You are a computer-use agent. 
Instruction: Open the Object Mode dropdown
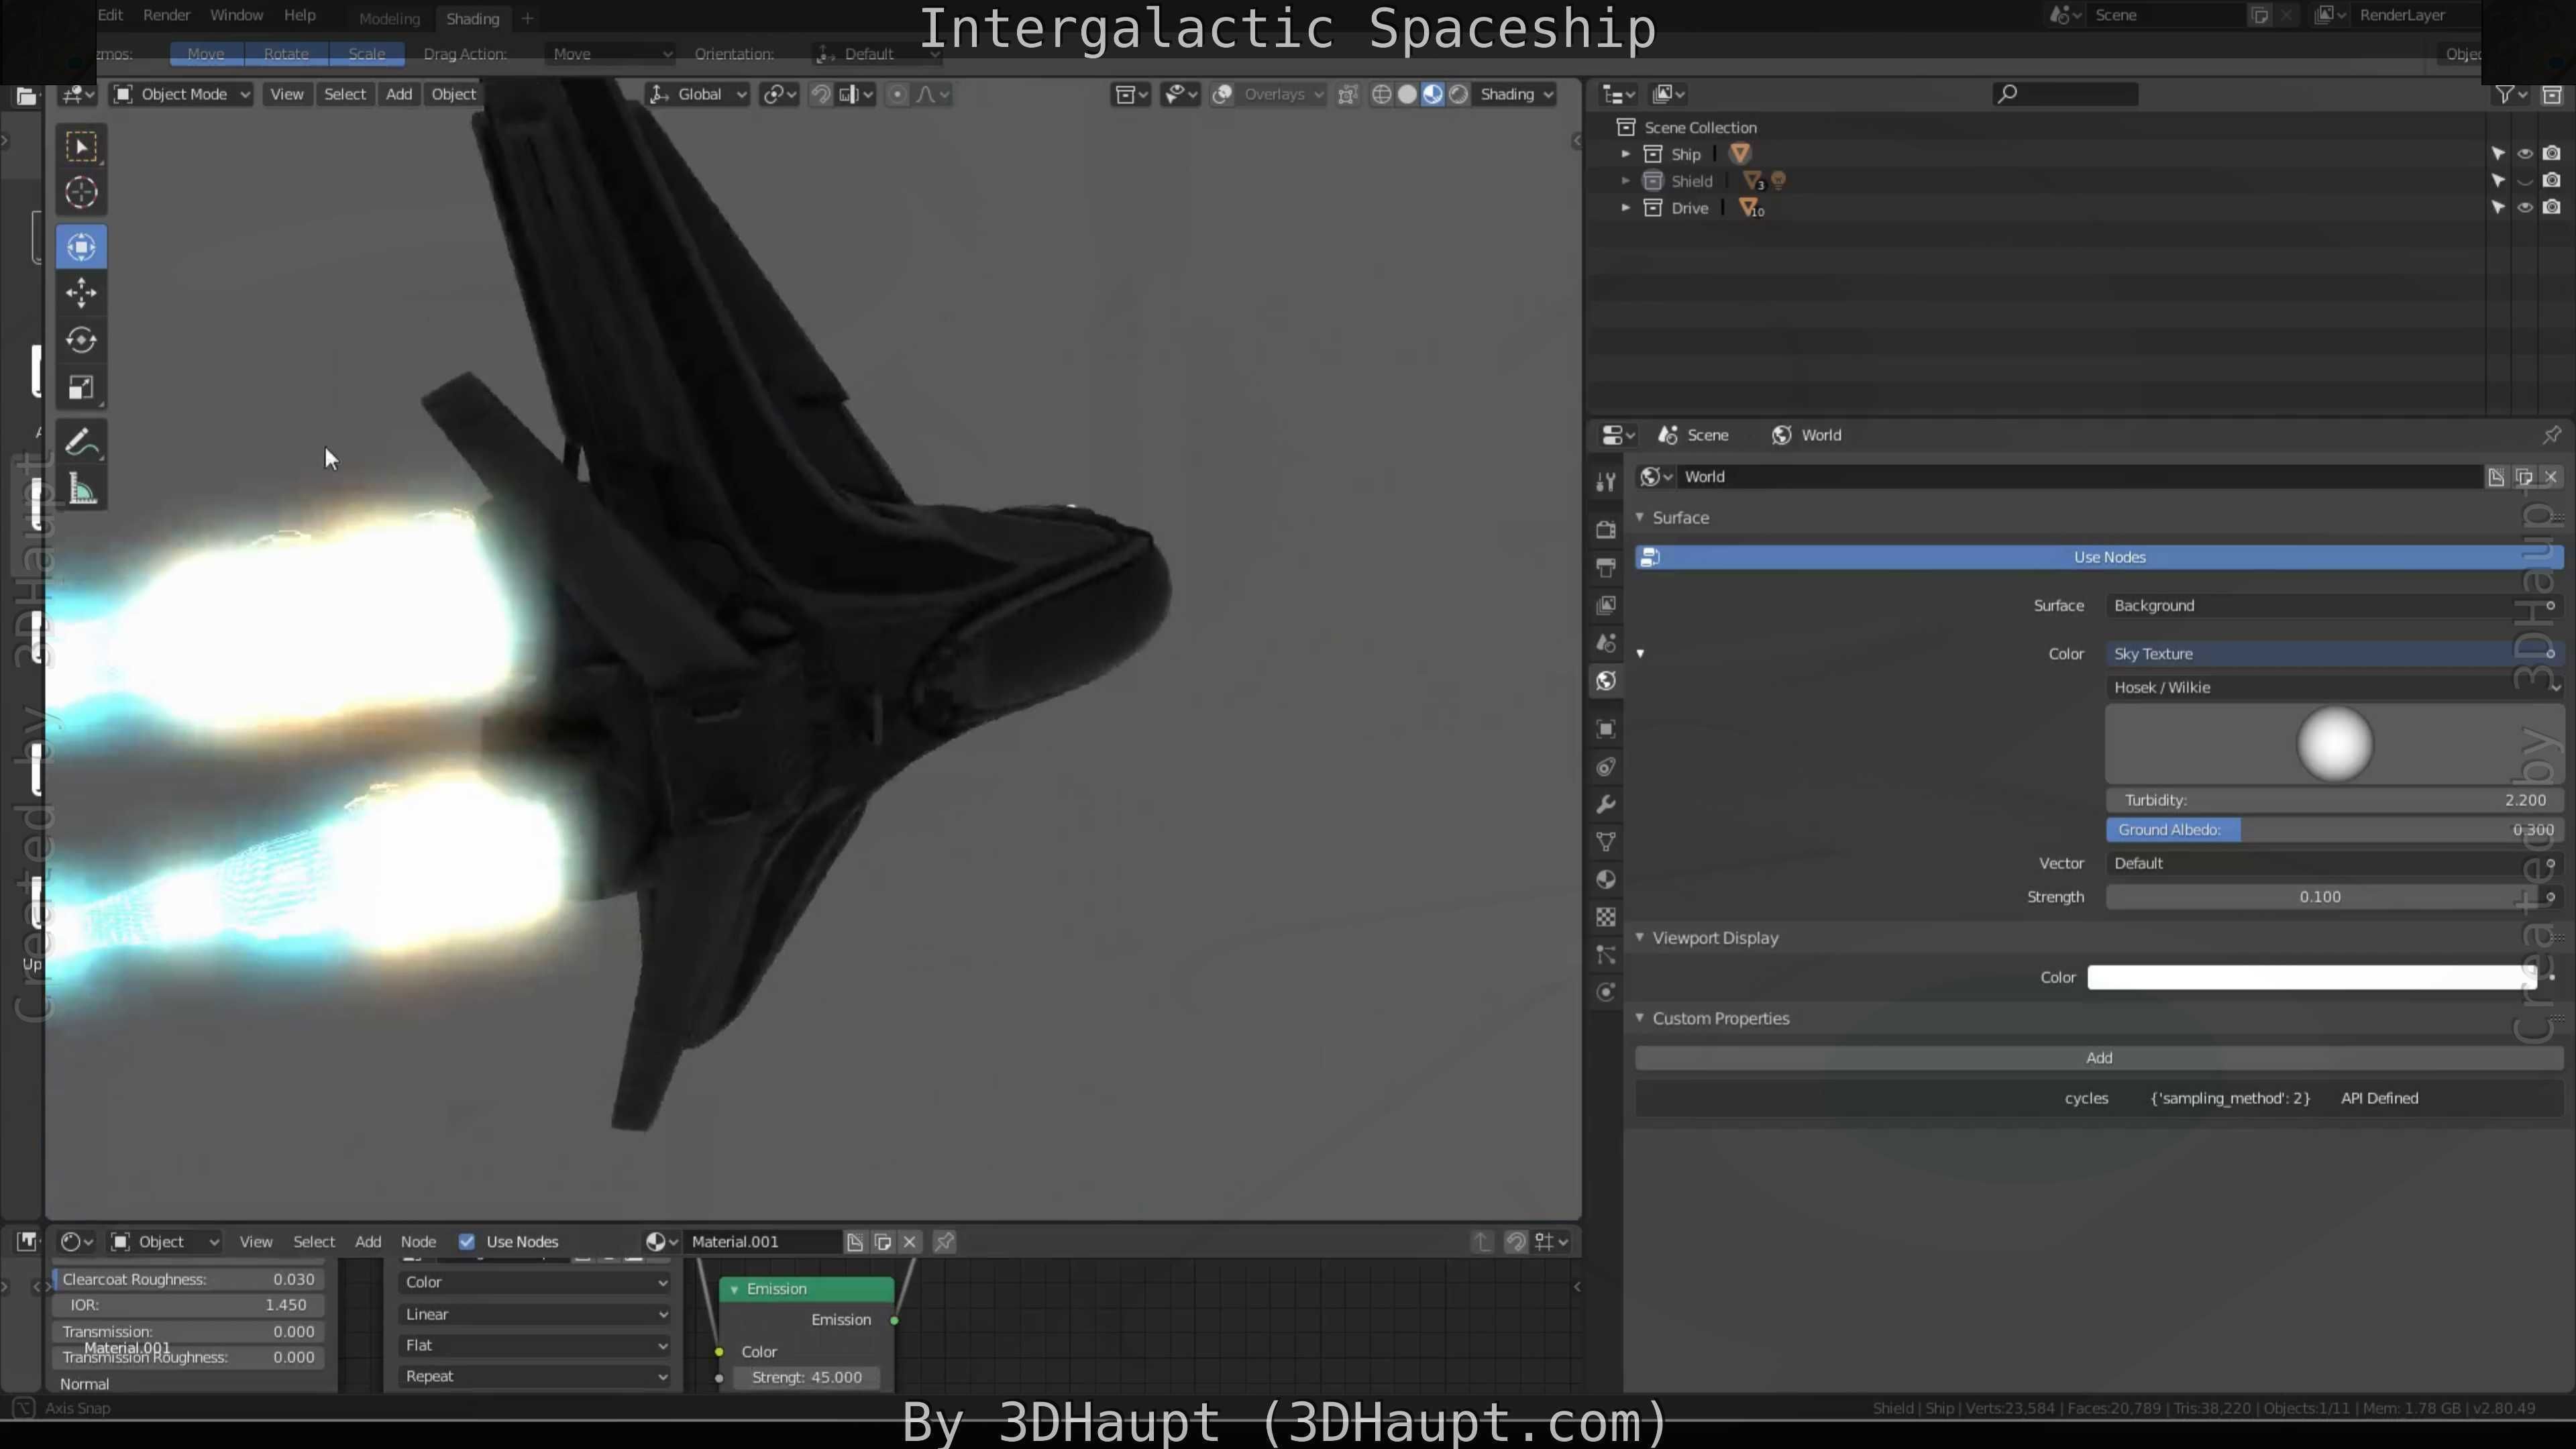click(x=182, y=94)
